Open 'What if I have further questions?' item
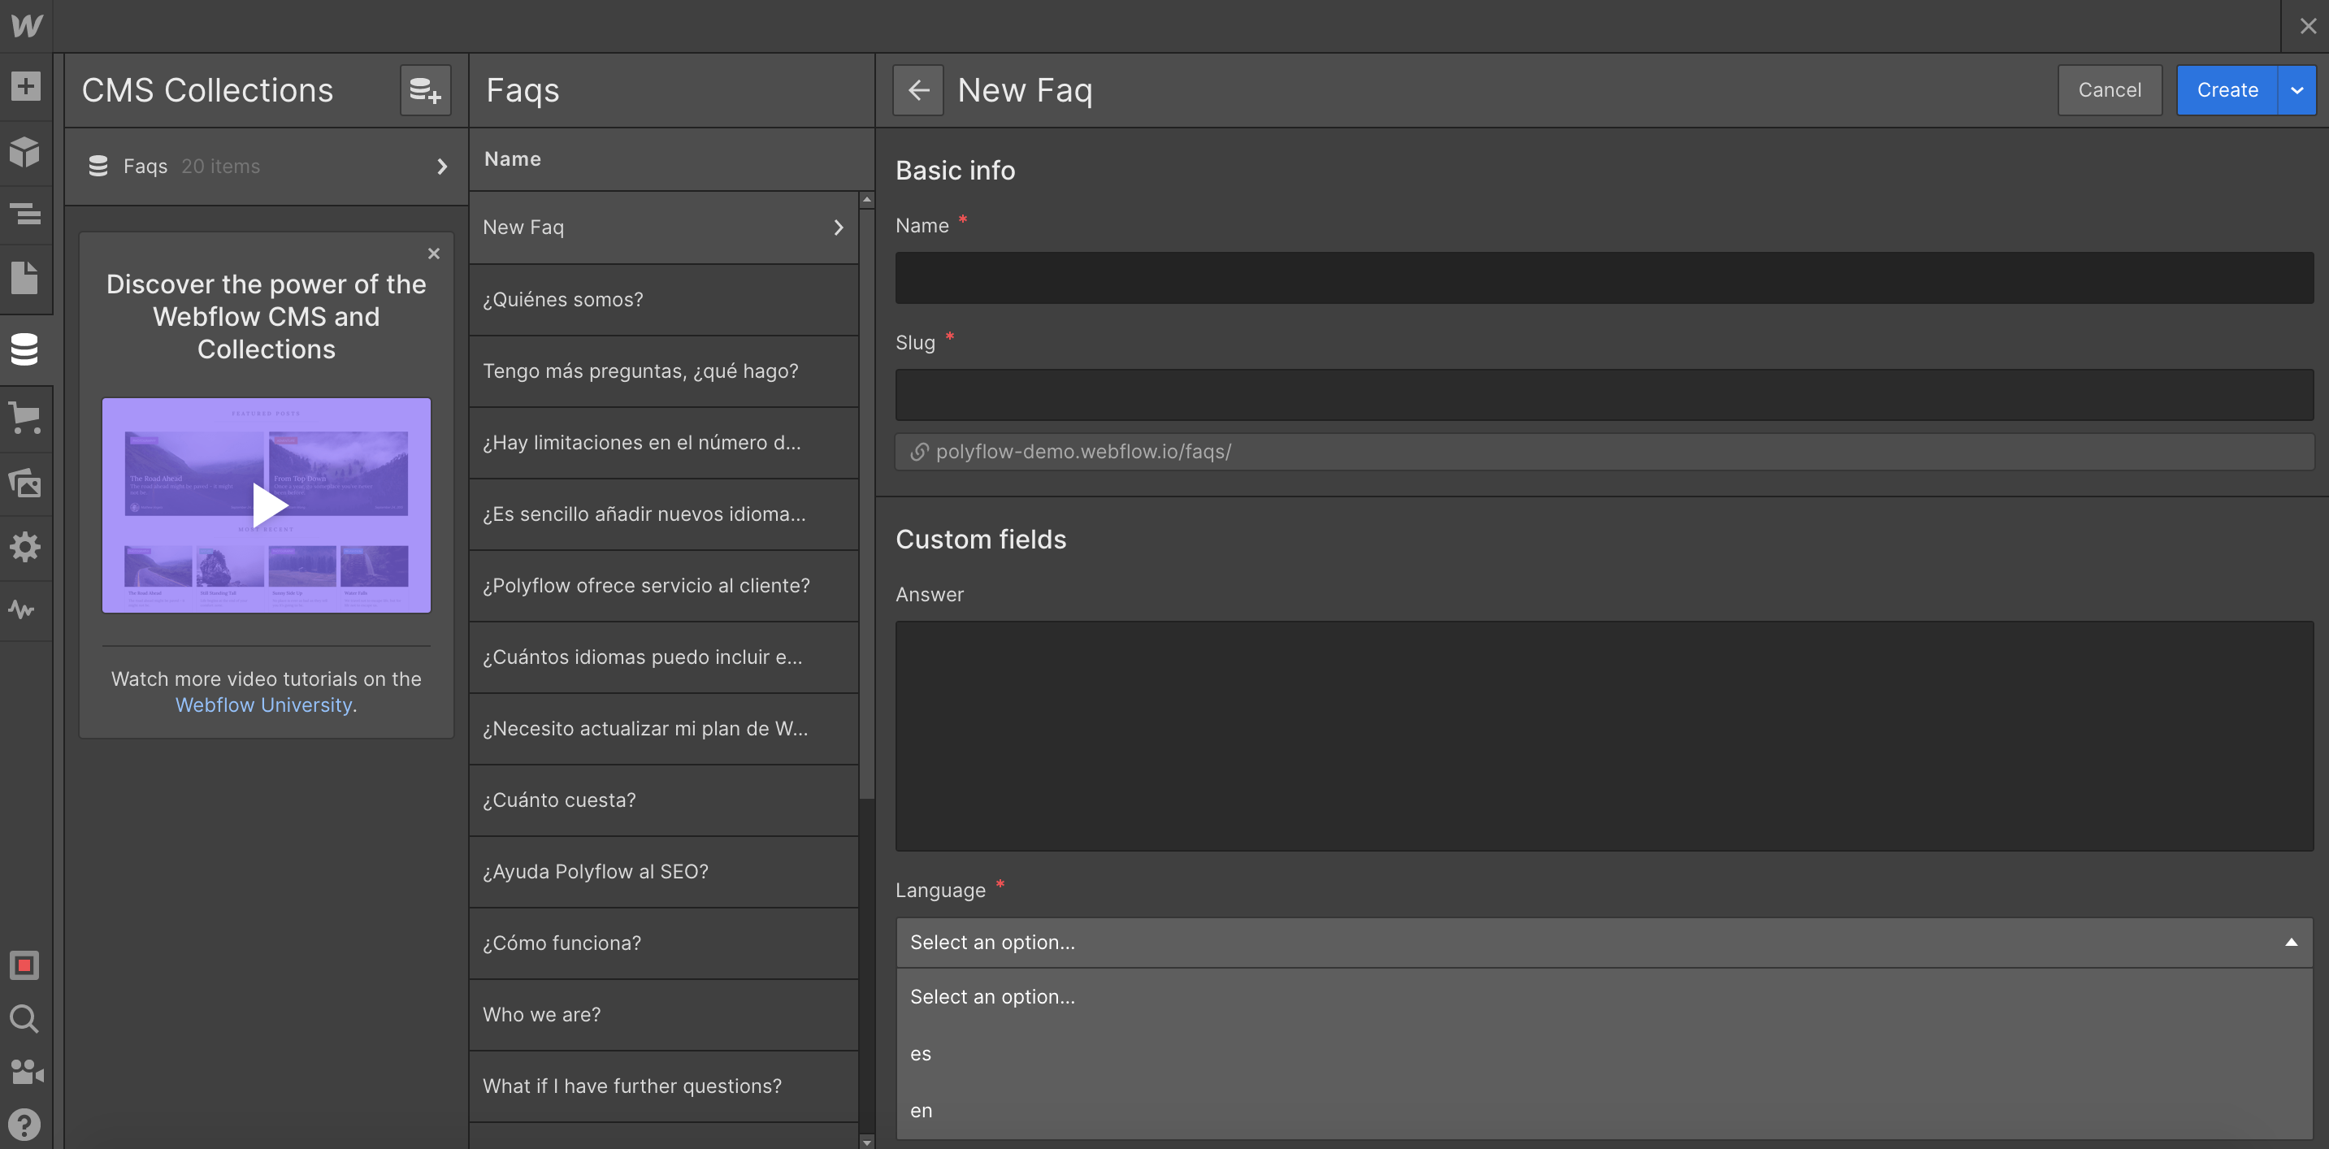2329x1149 pixels. [x=664, y=1086]
